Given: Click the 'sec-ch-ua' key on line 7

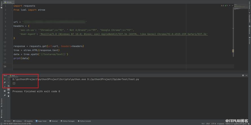Looking at the screenshot, I should (x=27, y=30).
